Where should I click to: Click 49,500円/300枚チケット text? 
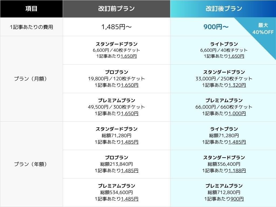116,107
